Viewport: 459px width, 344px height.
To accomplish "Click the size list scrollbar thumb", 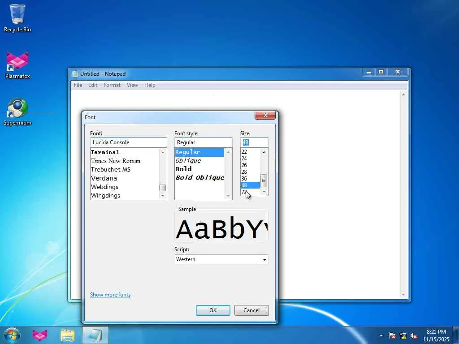I will (x=264, y=181).
